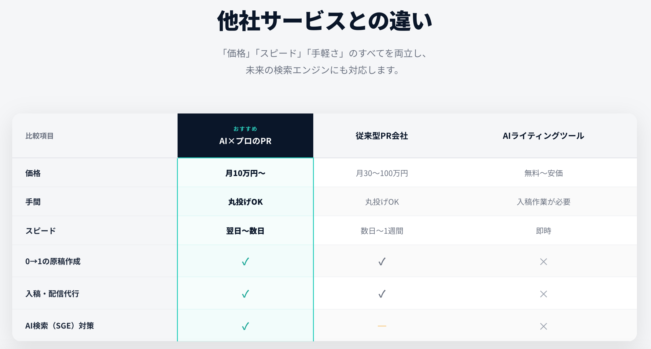This screenshot has width=651, height=349.
Task: Select the 従来型PR会社 column header
Action: tap(382, 136)
